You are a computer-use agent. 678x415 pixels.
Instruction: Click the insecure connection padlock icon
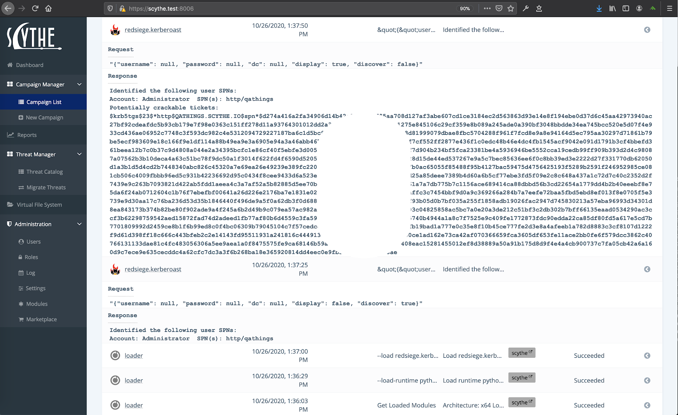click(122, 8)
